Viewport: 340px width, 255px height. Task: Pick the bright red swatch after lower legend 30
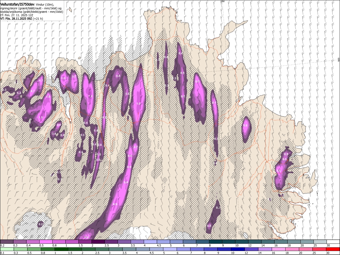[x=333, y=249]
